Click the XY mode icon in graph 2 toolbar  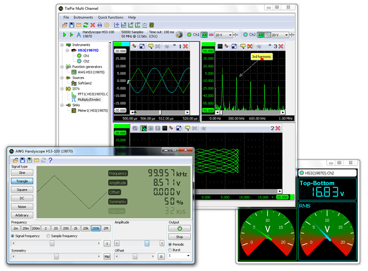click(144, 128)
